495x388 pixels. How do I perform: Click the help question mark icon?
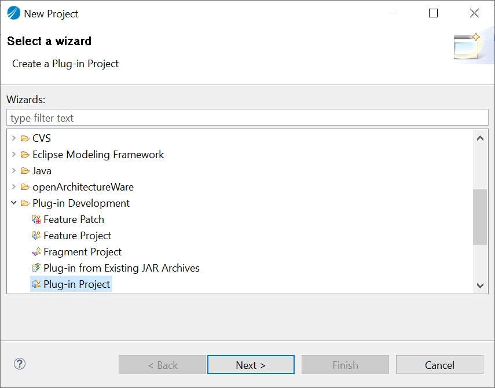[x=20, y=364]
